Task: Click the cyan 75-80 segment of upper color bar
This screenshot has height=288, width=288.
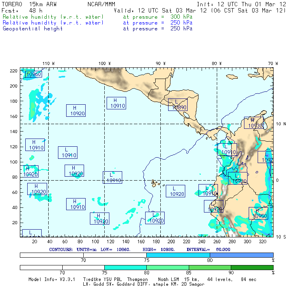Action: click(x=178, y=255)
